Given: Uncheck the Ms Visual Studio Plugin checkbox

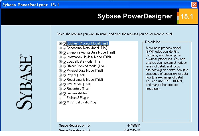Looking at the screenshot, I should tap(64, 103).
